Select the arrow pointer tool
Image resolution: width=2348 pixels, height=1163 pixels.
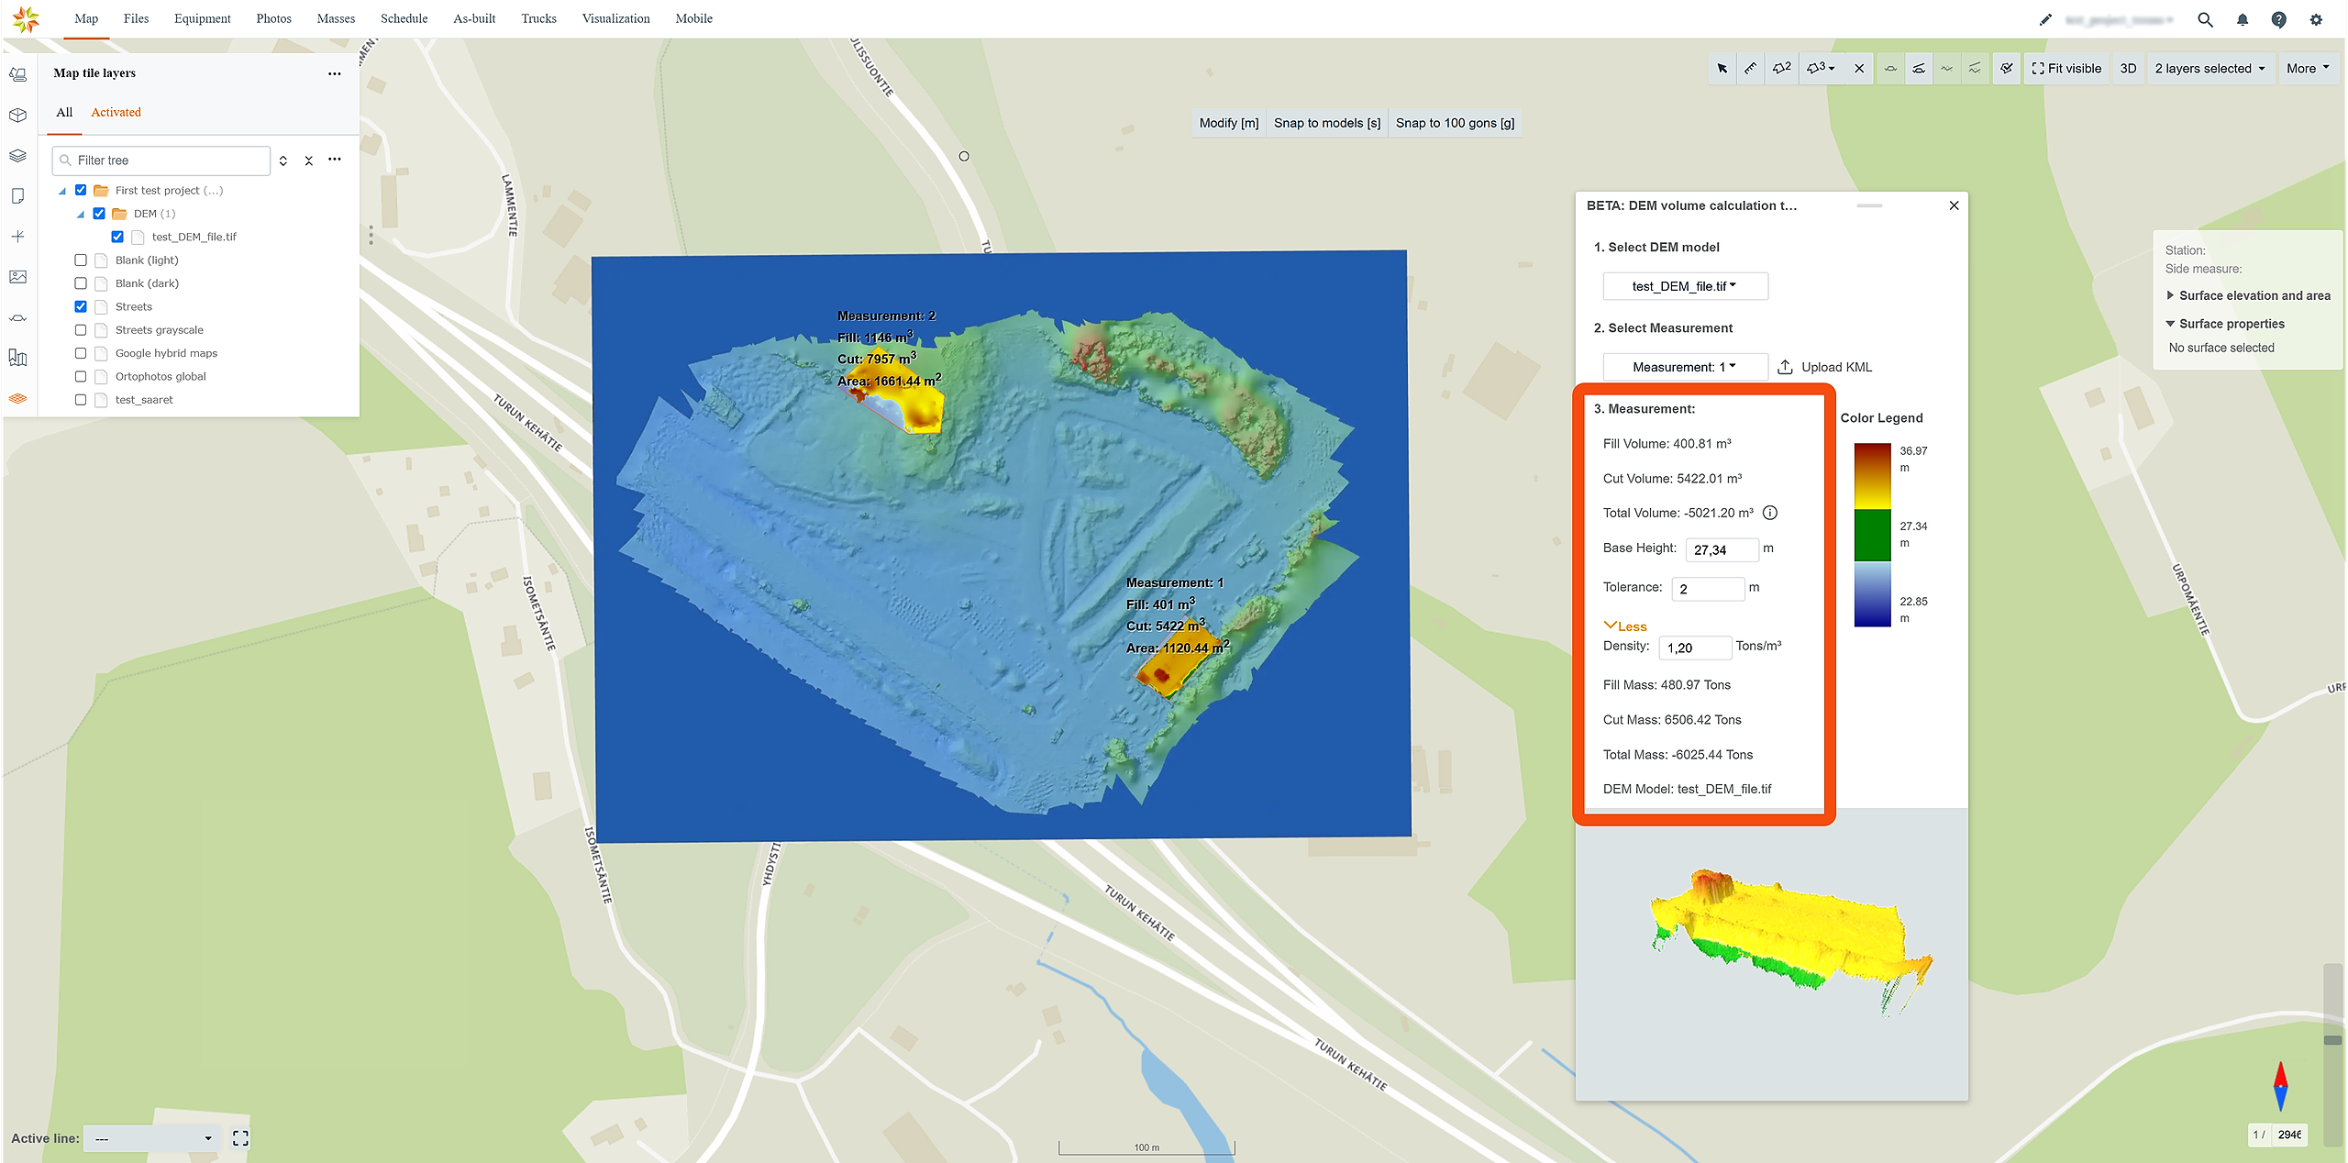[1722, 69]
